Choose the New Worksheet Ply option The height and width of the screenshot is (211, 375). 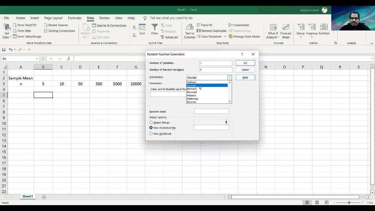(x=151, y=128)
